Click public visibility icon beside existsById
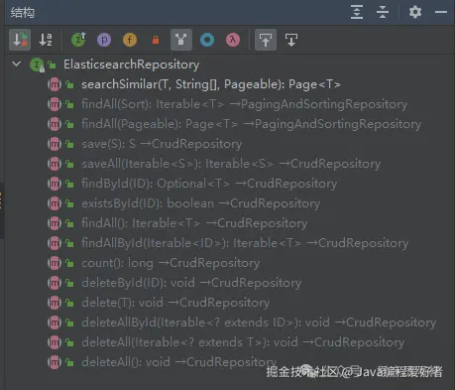 tap(69, 203)
